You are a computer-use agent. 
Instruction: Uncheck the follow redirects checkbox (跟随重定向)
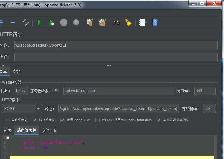coord(35,120)
